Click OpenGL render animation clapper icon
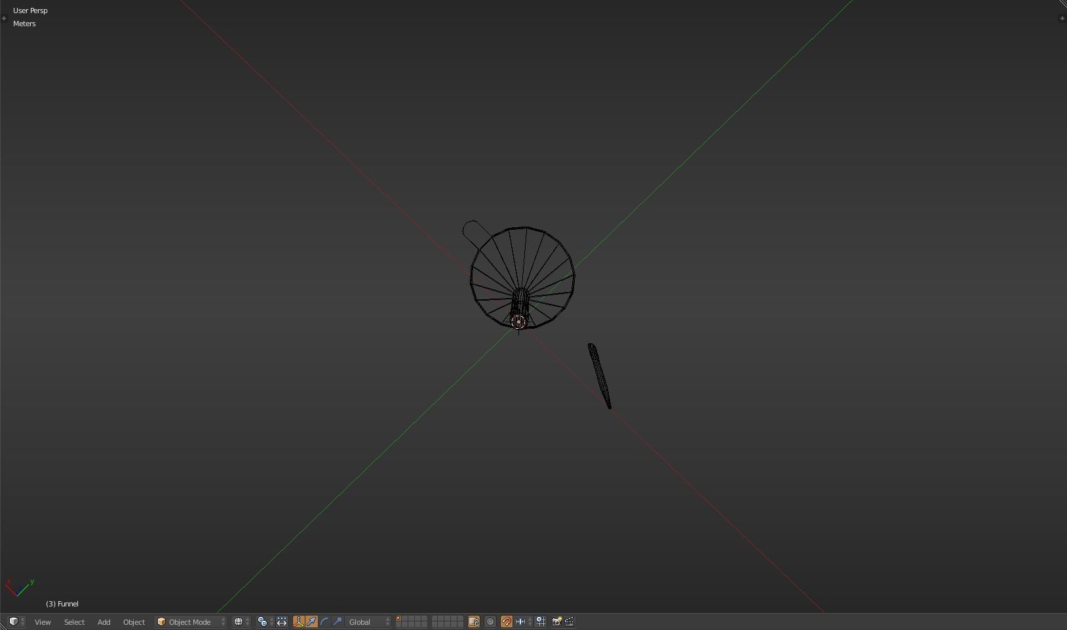Image resolution: width=1067 pixels, height=630 pixels. point(570,621)
